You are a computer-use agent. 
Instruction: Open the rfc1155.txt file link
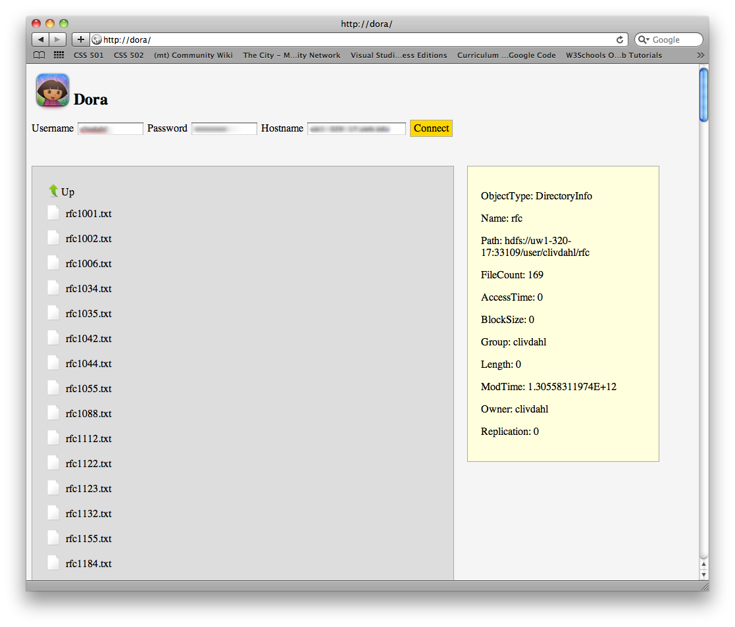89,539
